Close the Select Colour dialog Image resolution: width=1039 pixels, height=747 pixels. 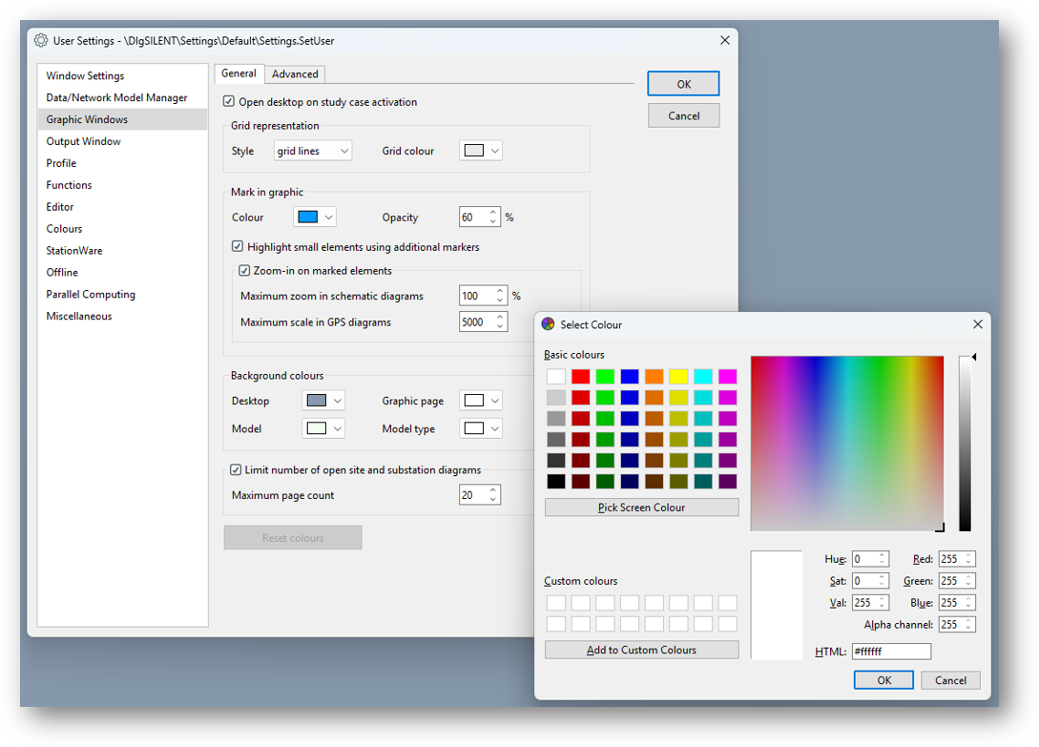(977, 324)
